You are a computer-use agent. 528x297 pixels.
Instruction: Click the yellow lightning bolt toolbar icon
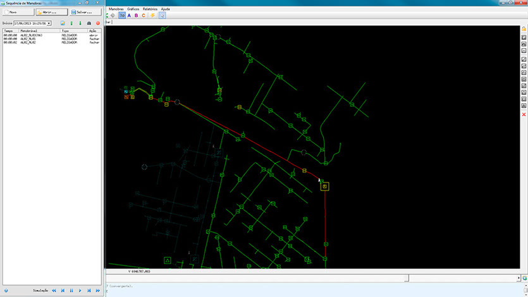coord(152,16)
